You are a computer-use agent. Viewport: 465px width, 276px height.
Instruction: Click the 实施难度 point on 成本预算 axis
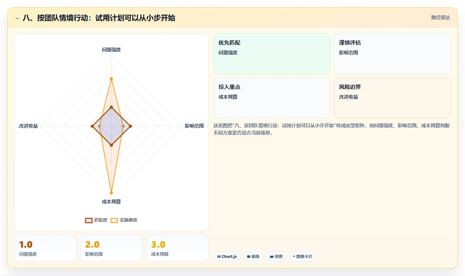[x=111, y=193]
